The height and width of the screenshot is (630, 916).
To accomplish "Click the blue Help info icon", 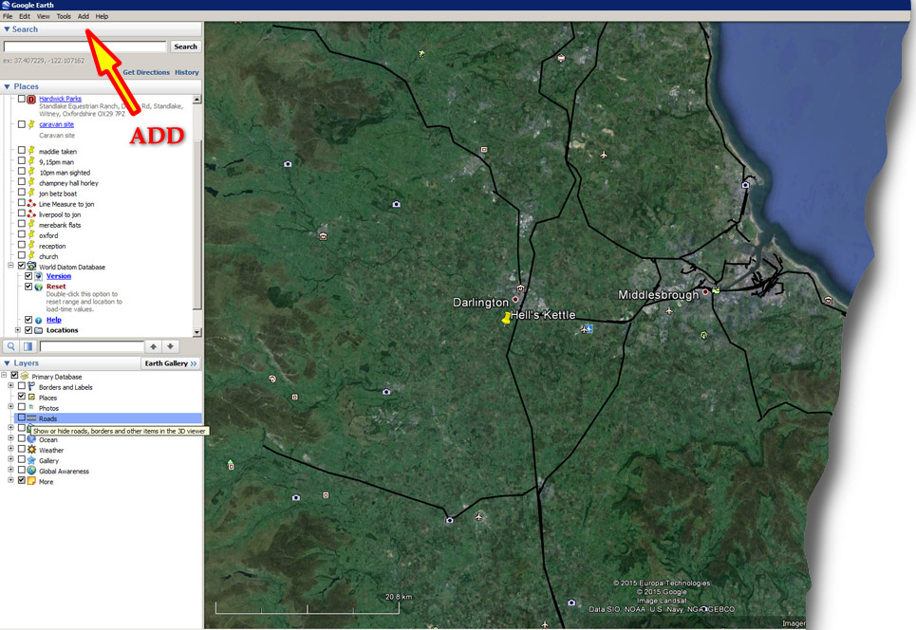I will (x=39, y=320).
